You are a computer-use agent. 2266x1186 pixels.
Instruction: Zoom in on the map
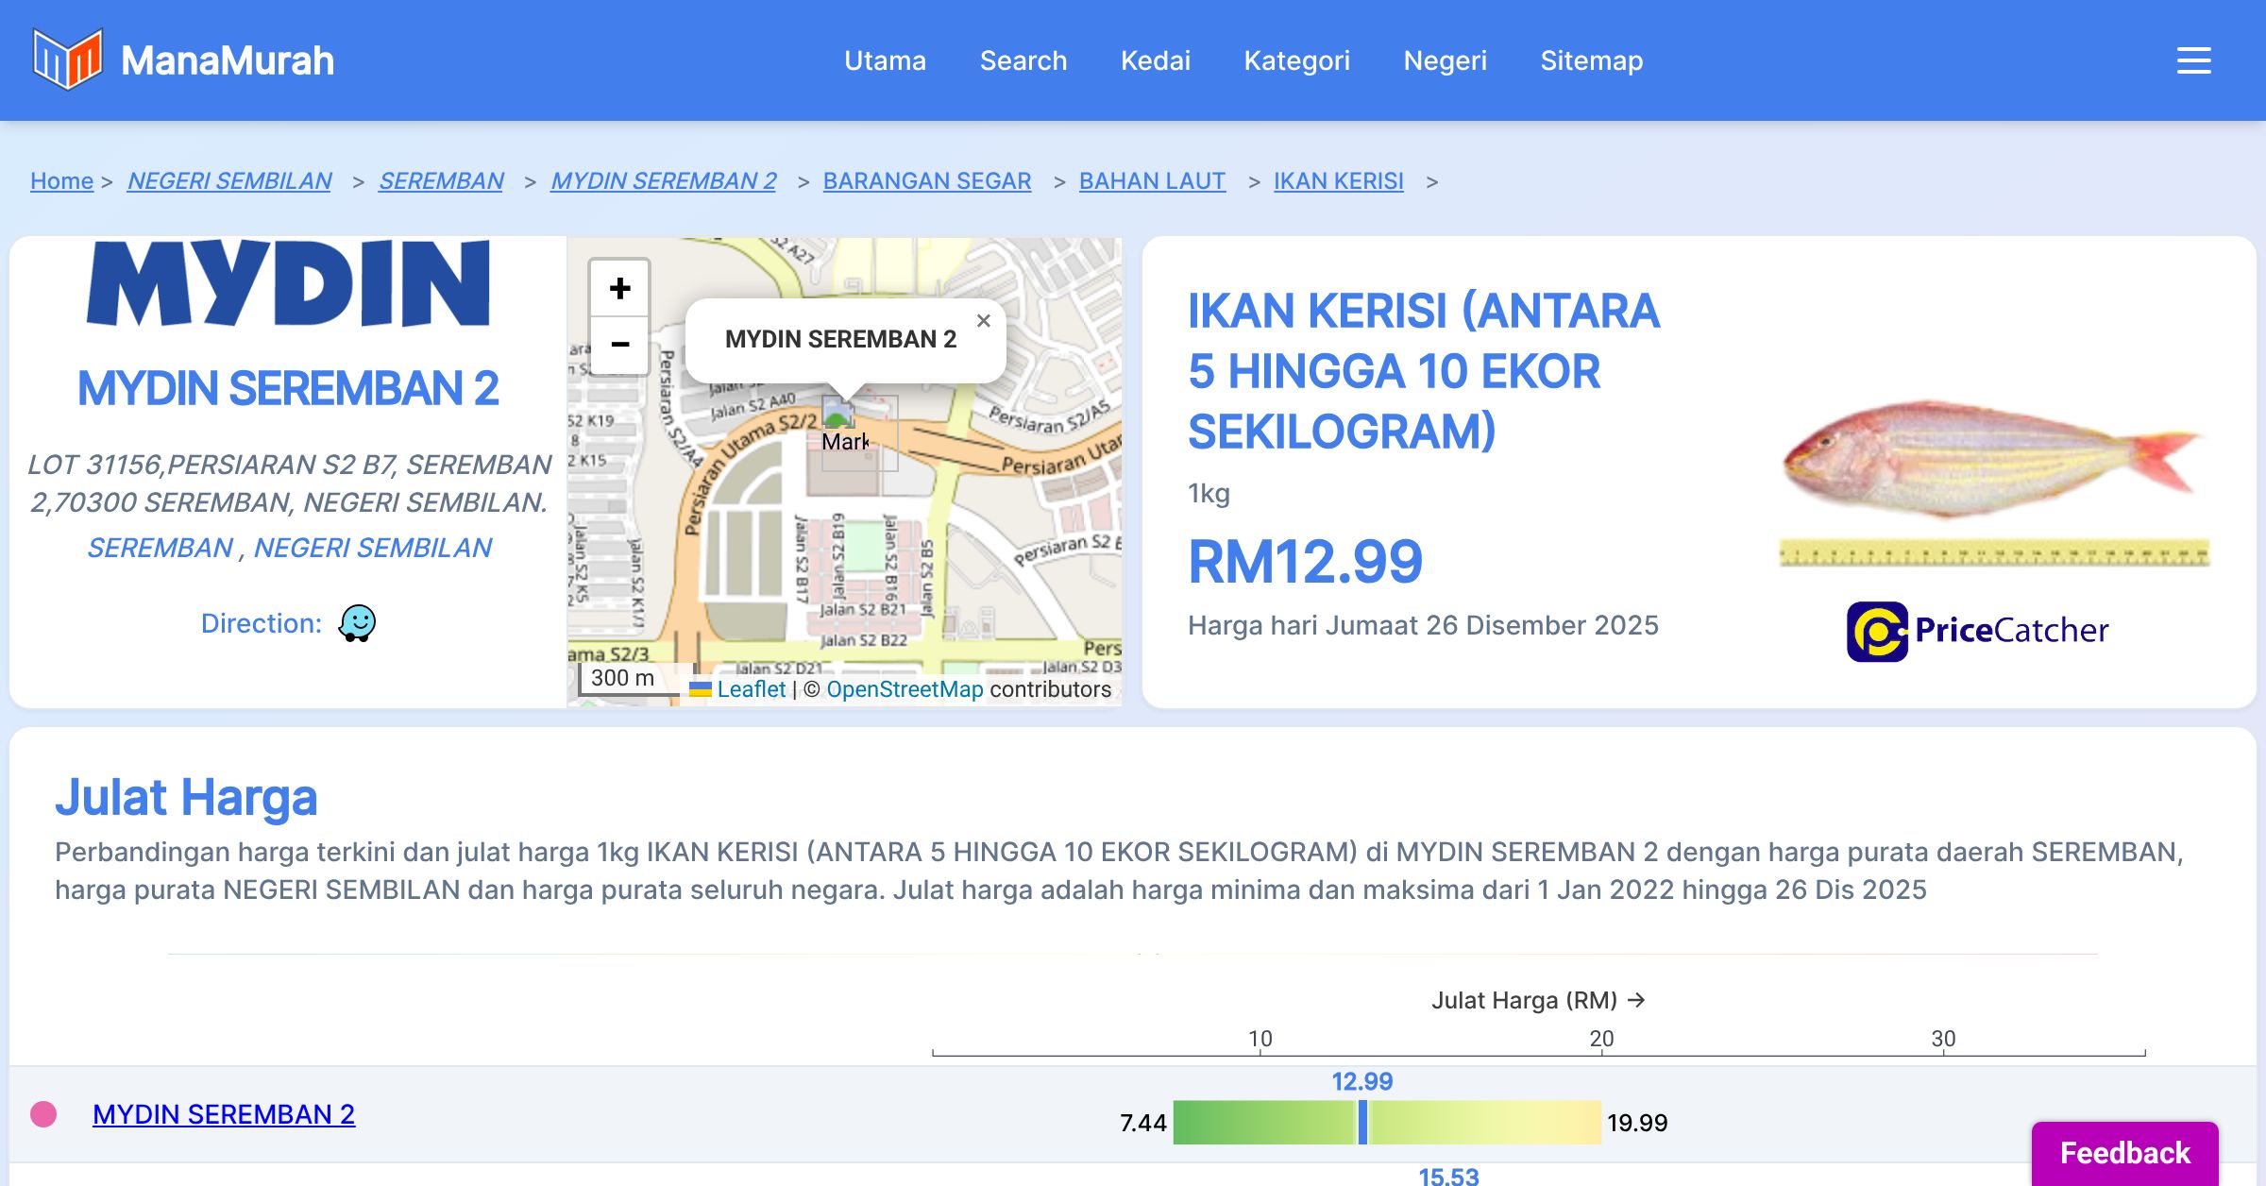pyautogui.click(x=619, y=288)
